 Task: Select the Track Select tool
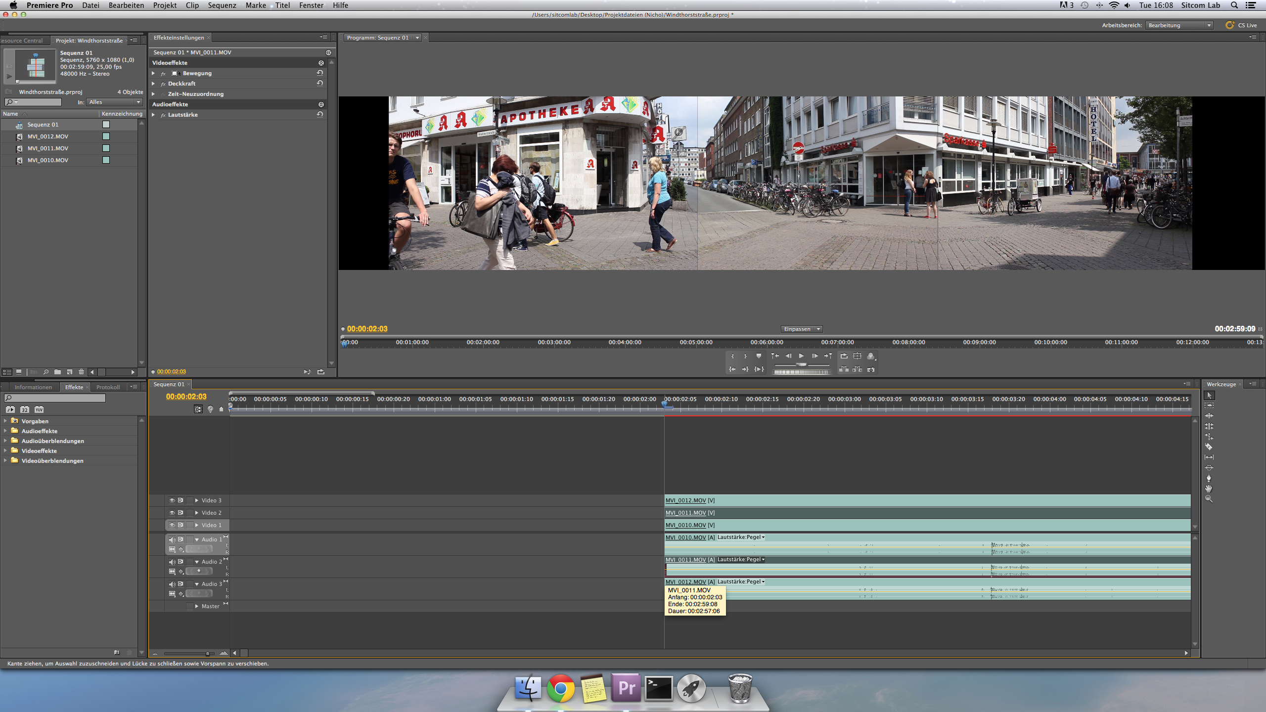click(x=1209, y=405)
